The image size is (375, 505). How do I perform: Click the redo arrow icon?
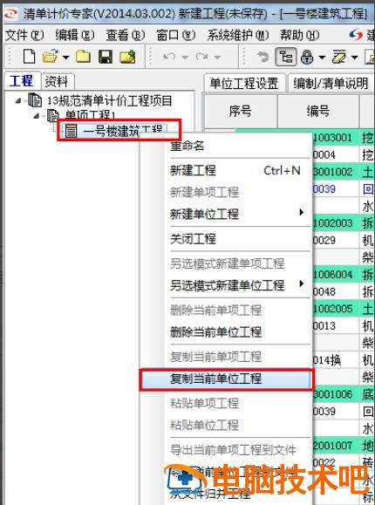[202, 57]
